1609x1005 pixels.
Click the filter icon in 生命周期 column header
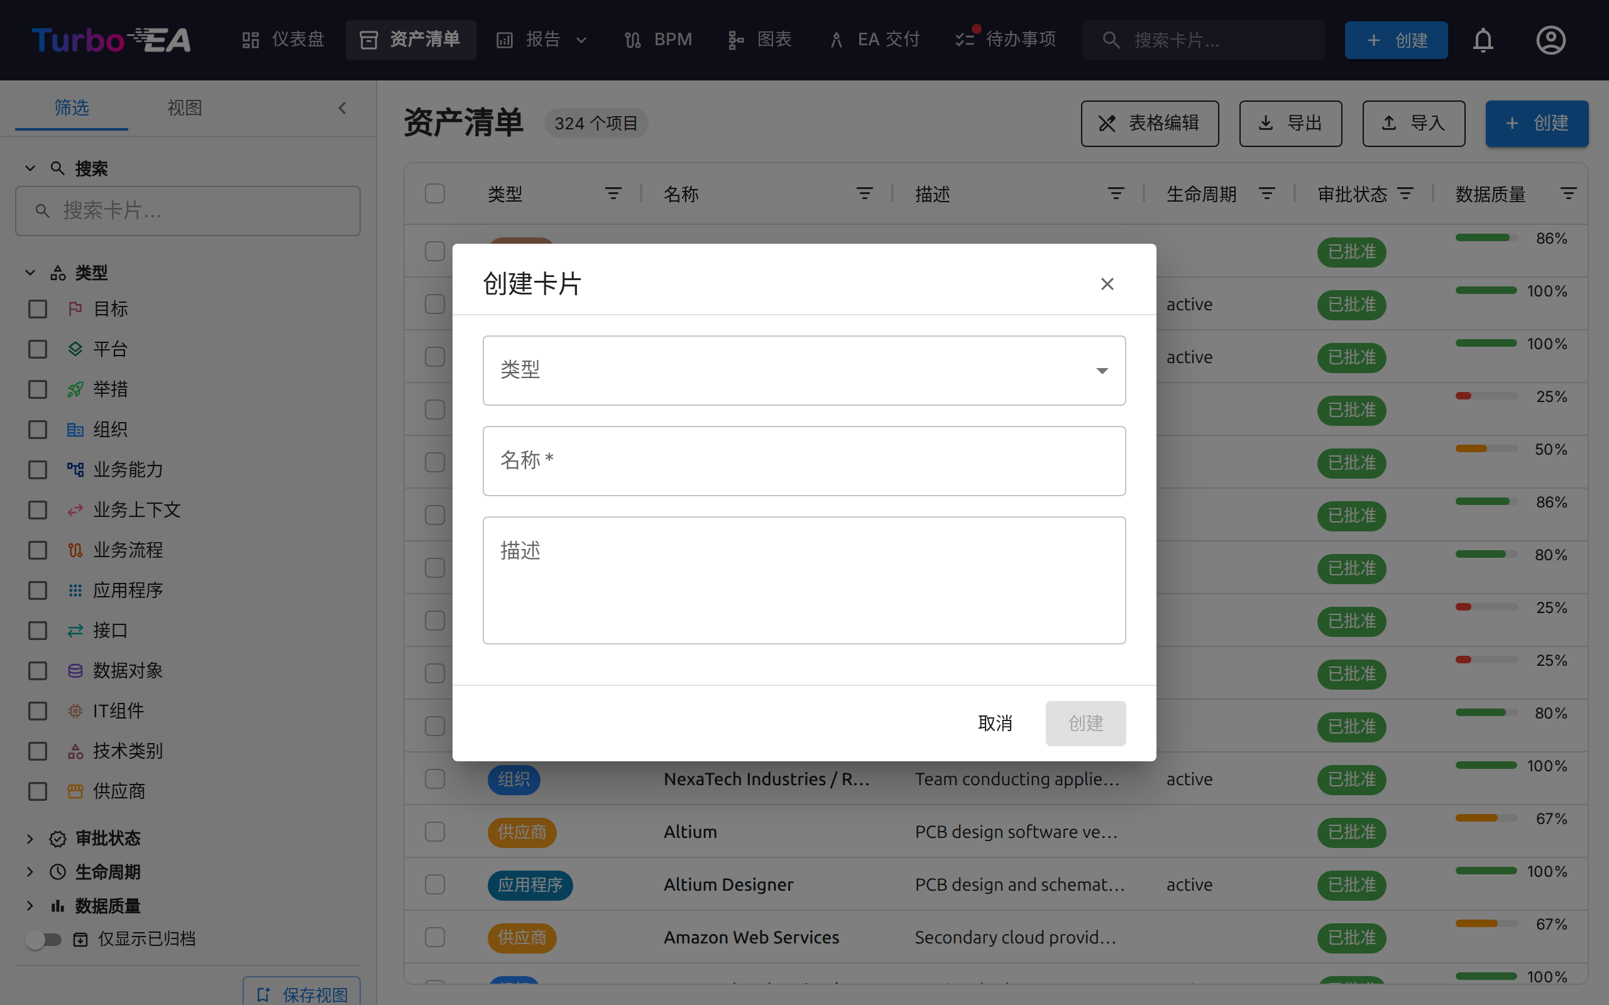1266,193
